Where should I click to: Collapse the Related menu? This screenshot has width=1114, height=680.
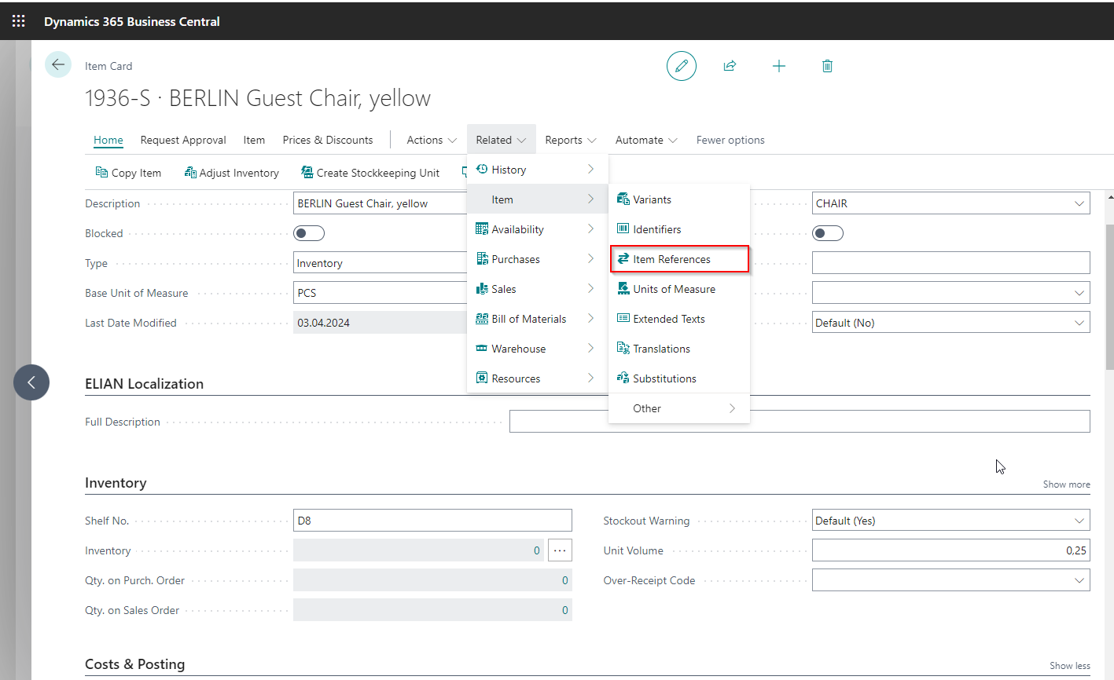501,140
